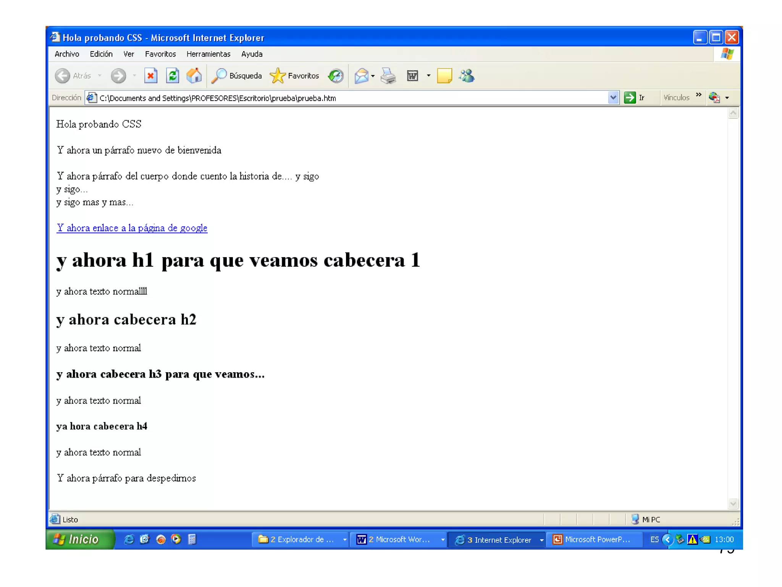Open the Favoritos star toolbar button
The width and height of the screenshot is (782, 587).
tap(294, 76)
